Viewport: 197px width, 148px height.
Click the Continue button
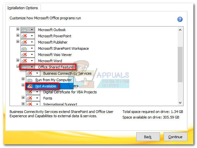coord(175,137)
